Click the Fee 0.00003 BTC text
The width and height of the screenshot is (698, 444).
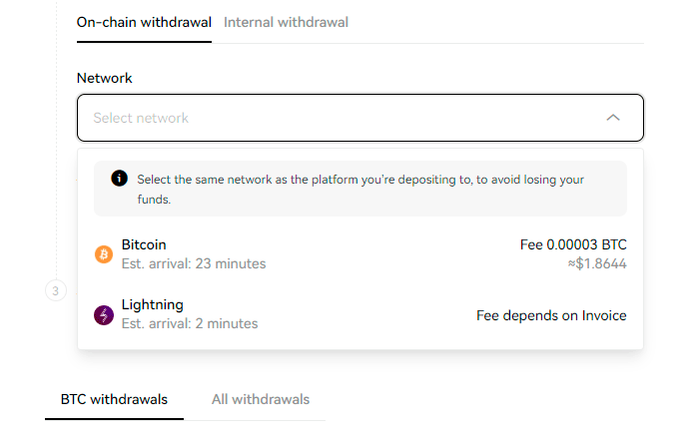click(573, 244)
